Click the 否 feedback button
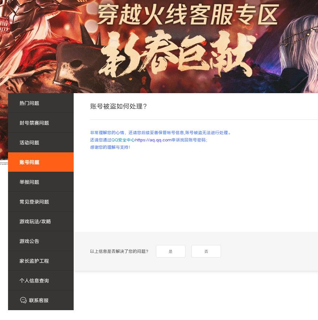 click(x=206, y=251)
